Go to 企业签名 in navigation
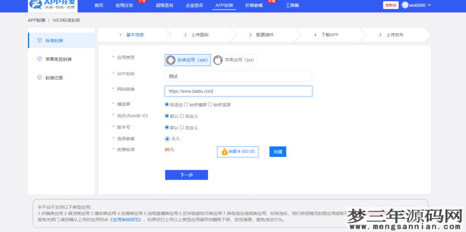 click(x=194, y=5)
